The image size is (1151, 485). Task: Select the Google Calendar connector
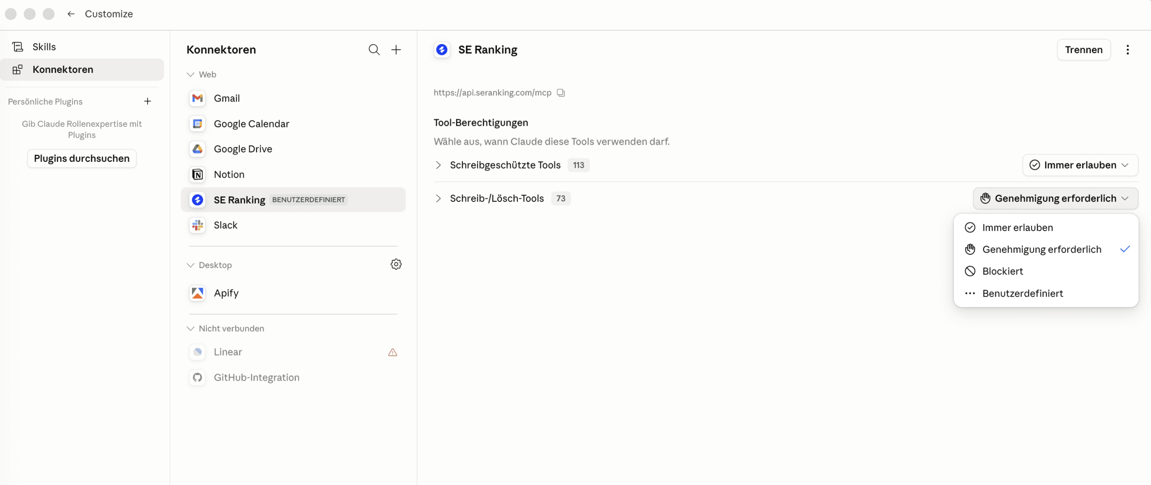(293, 124)
